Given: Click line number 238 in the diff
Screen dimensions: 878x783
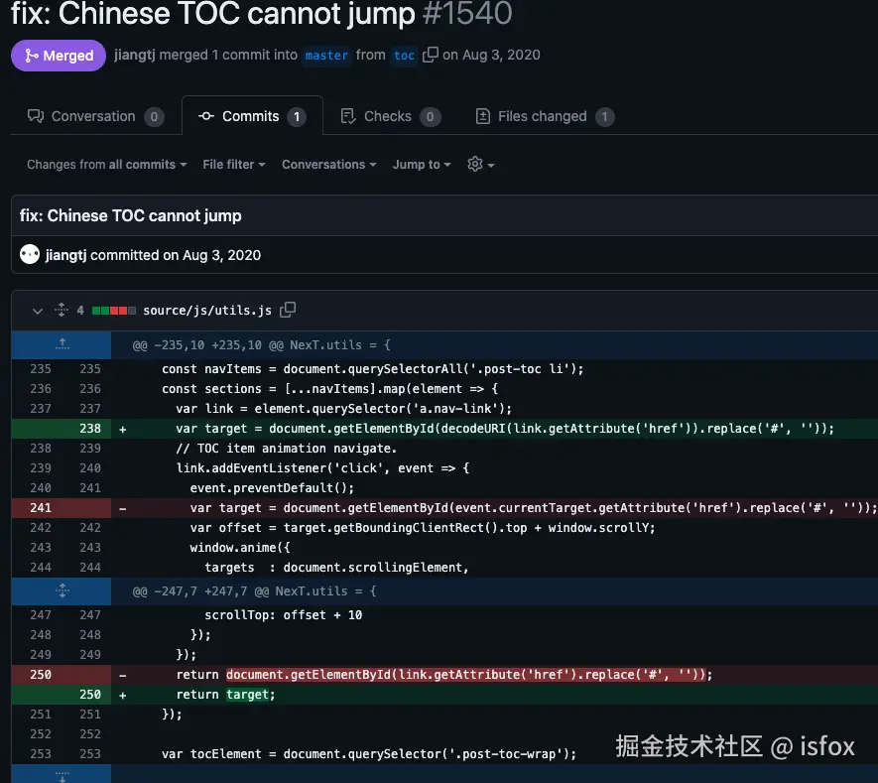Looking at the screenshot, I should (90, 428).
